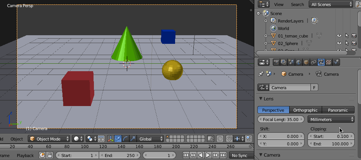Jump to the timeline start frame
The image size is (361, 160).
[186, 155]
